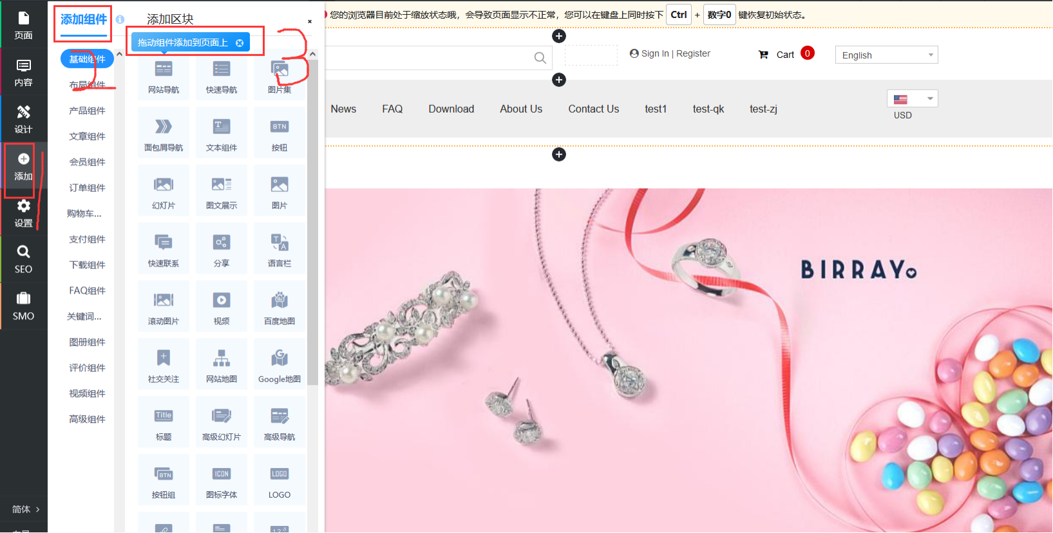Click Sign In | Register link
This screenshot has height=533, width=1053.
pos(670,53)
